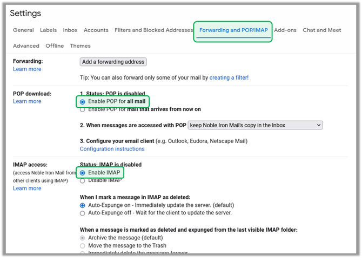Choose Enable POP for mail arriving now on

click(x=83, y=109)
